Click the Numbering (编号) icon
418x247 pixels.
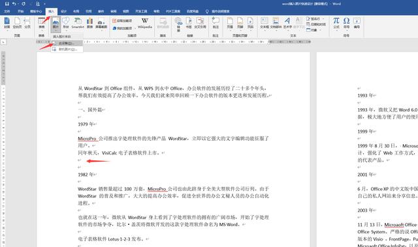pyautogui.click(x=357, y=23)
